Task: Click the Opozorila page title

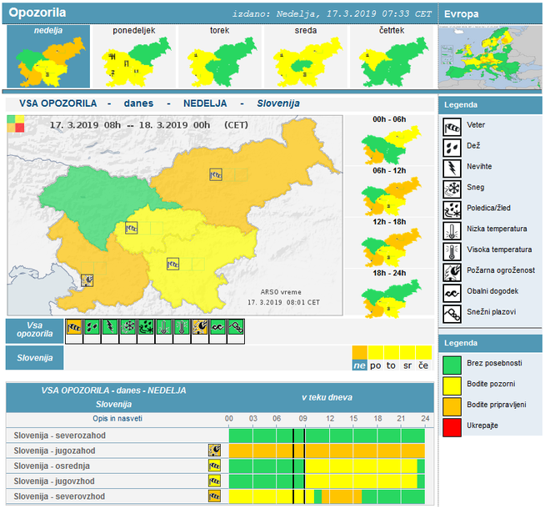Action: pos(37,13)
